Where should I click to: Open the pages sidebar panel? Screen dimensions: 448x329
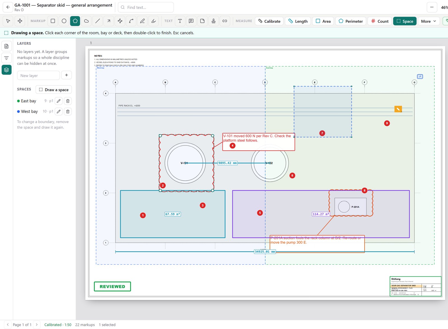point(6,46)
